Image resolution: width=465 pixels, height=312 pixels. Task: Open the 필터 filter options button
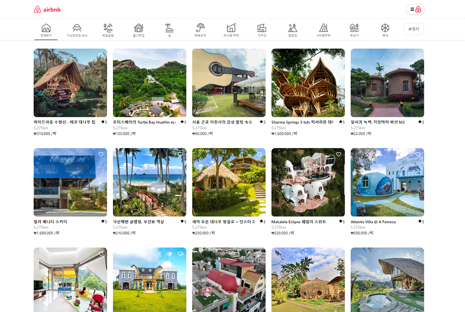[x=414, y=29]
